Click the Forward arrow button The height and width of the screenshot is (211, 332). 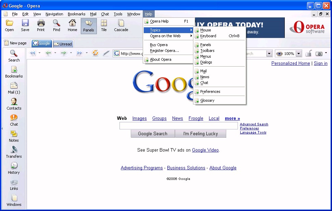[64, 53]
